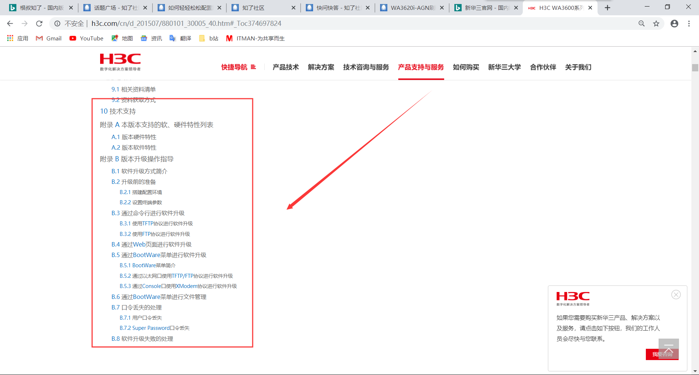Close the active H3C WA3600 tab
Screen dimensions: 699x375
click(x=590, y=8)
